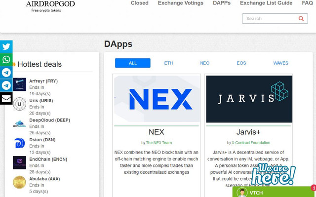Click the lower Telegram share icon
Image resolution: width=316 pixels, height=197 pixels.
coord(6,85)
